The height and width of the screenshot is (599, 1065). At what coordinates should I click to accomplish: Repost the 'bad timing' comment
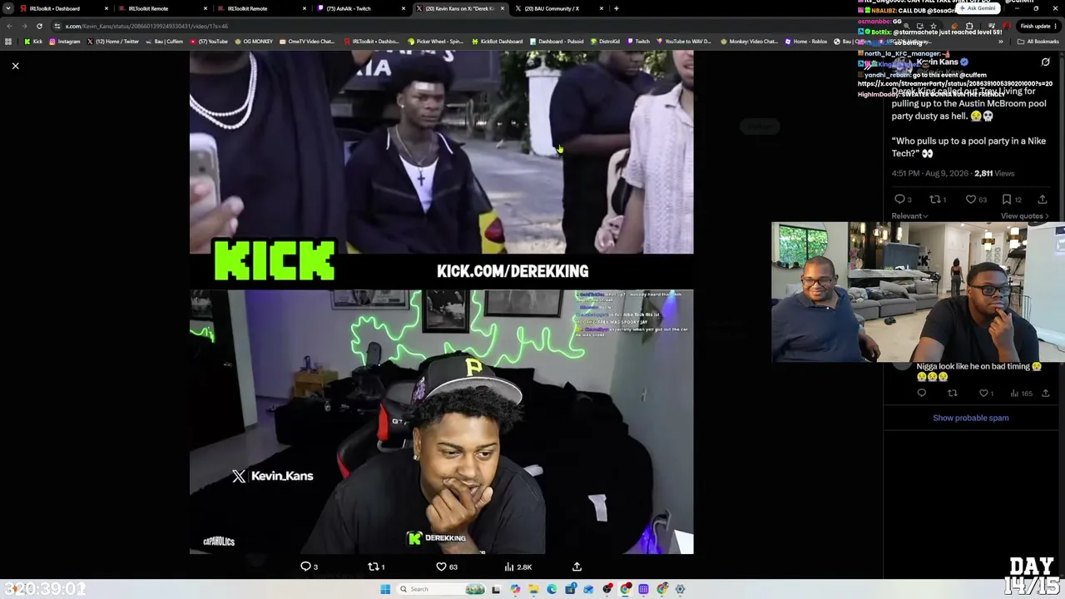[952, 394]
